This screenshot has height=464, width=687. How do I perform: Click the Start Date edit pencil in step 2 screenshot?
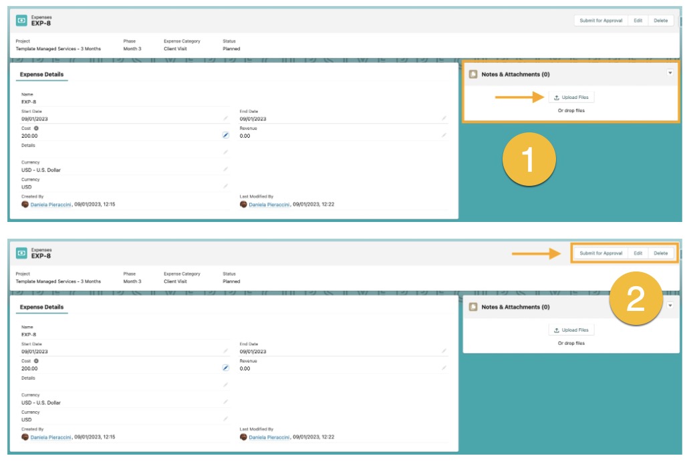click(225, 351)
